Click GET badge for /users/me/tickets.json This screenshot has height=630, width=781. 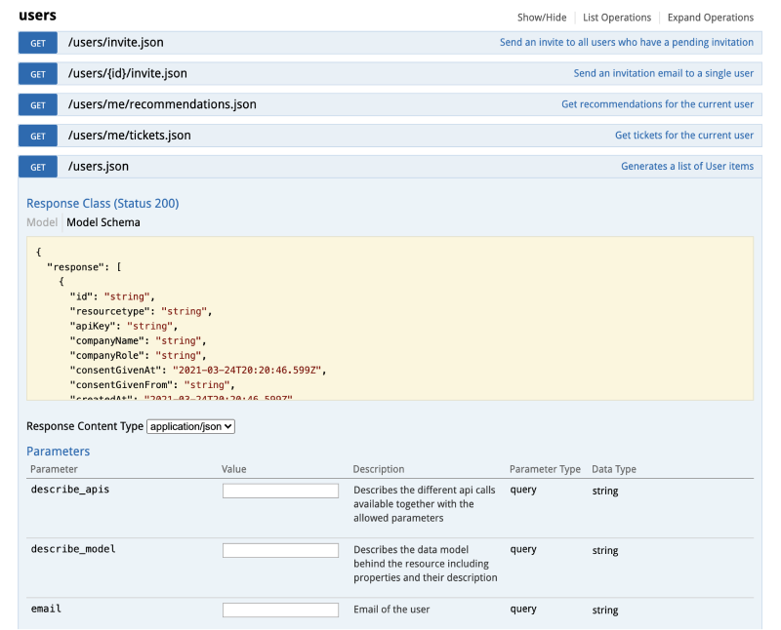[x=38, y=137]
